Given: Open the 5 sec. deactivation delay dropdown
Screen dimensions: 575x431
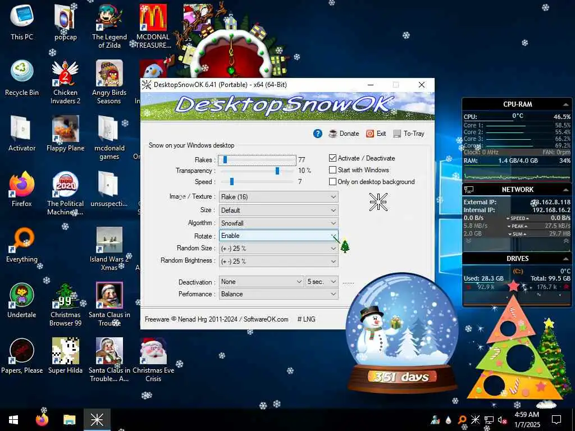Looking at the screenshot, I should click(x=322, y=282).
